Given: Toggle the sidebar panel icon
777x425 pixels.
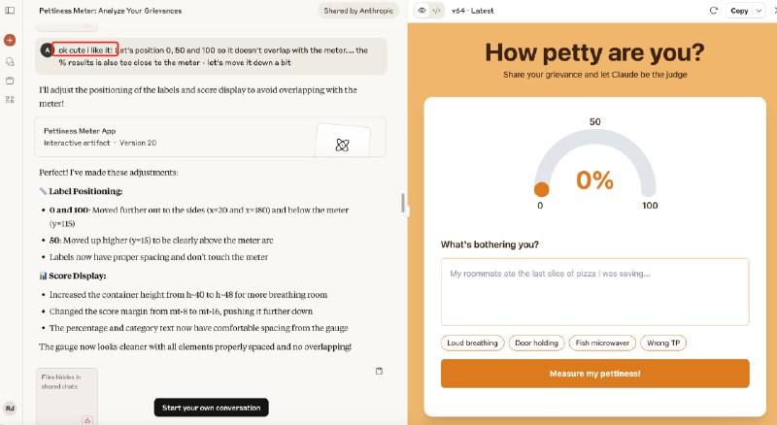Looking at the screenshot, I should point(10,11).
